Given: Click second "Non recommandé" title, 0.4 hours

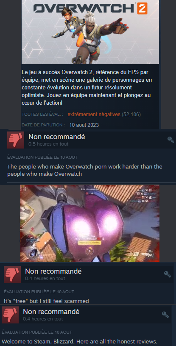Looking at the screenshot, I should [x=53, y=271].
